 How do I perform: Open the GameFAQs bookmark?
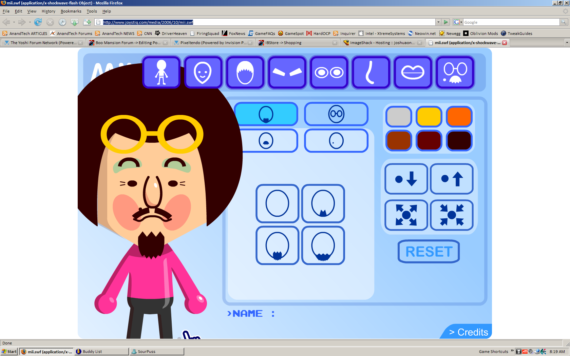pos(262,34)
